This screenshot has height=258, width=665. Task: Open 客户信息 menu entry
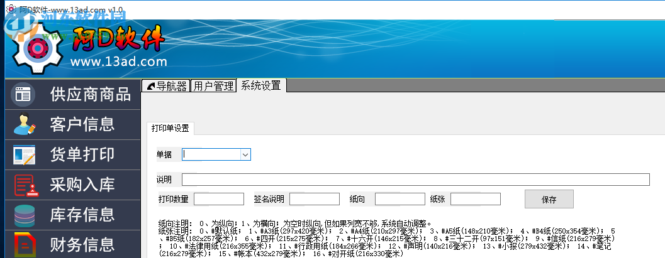point(72,124)
